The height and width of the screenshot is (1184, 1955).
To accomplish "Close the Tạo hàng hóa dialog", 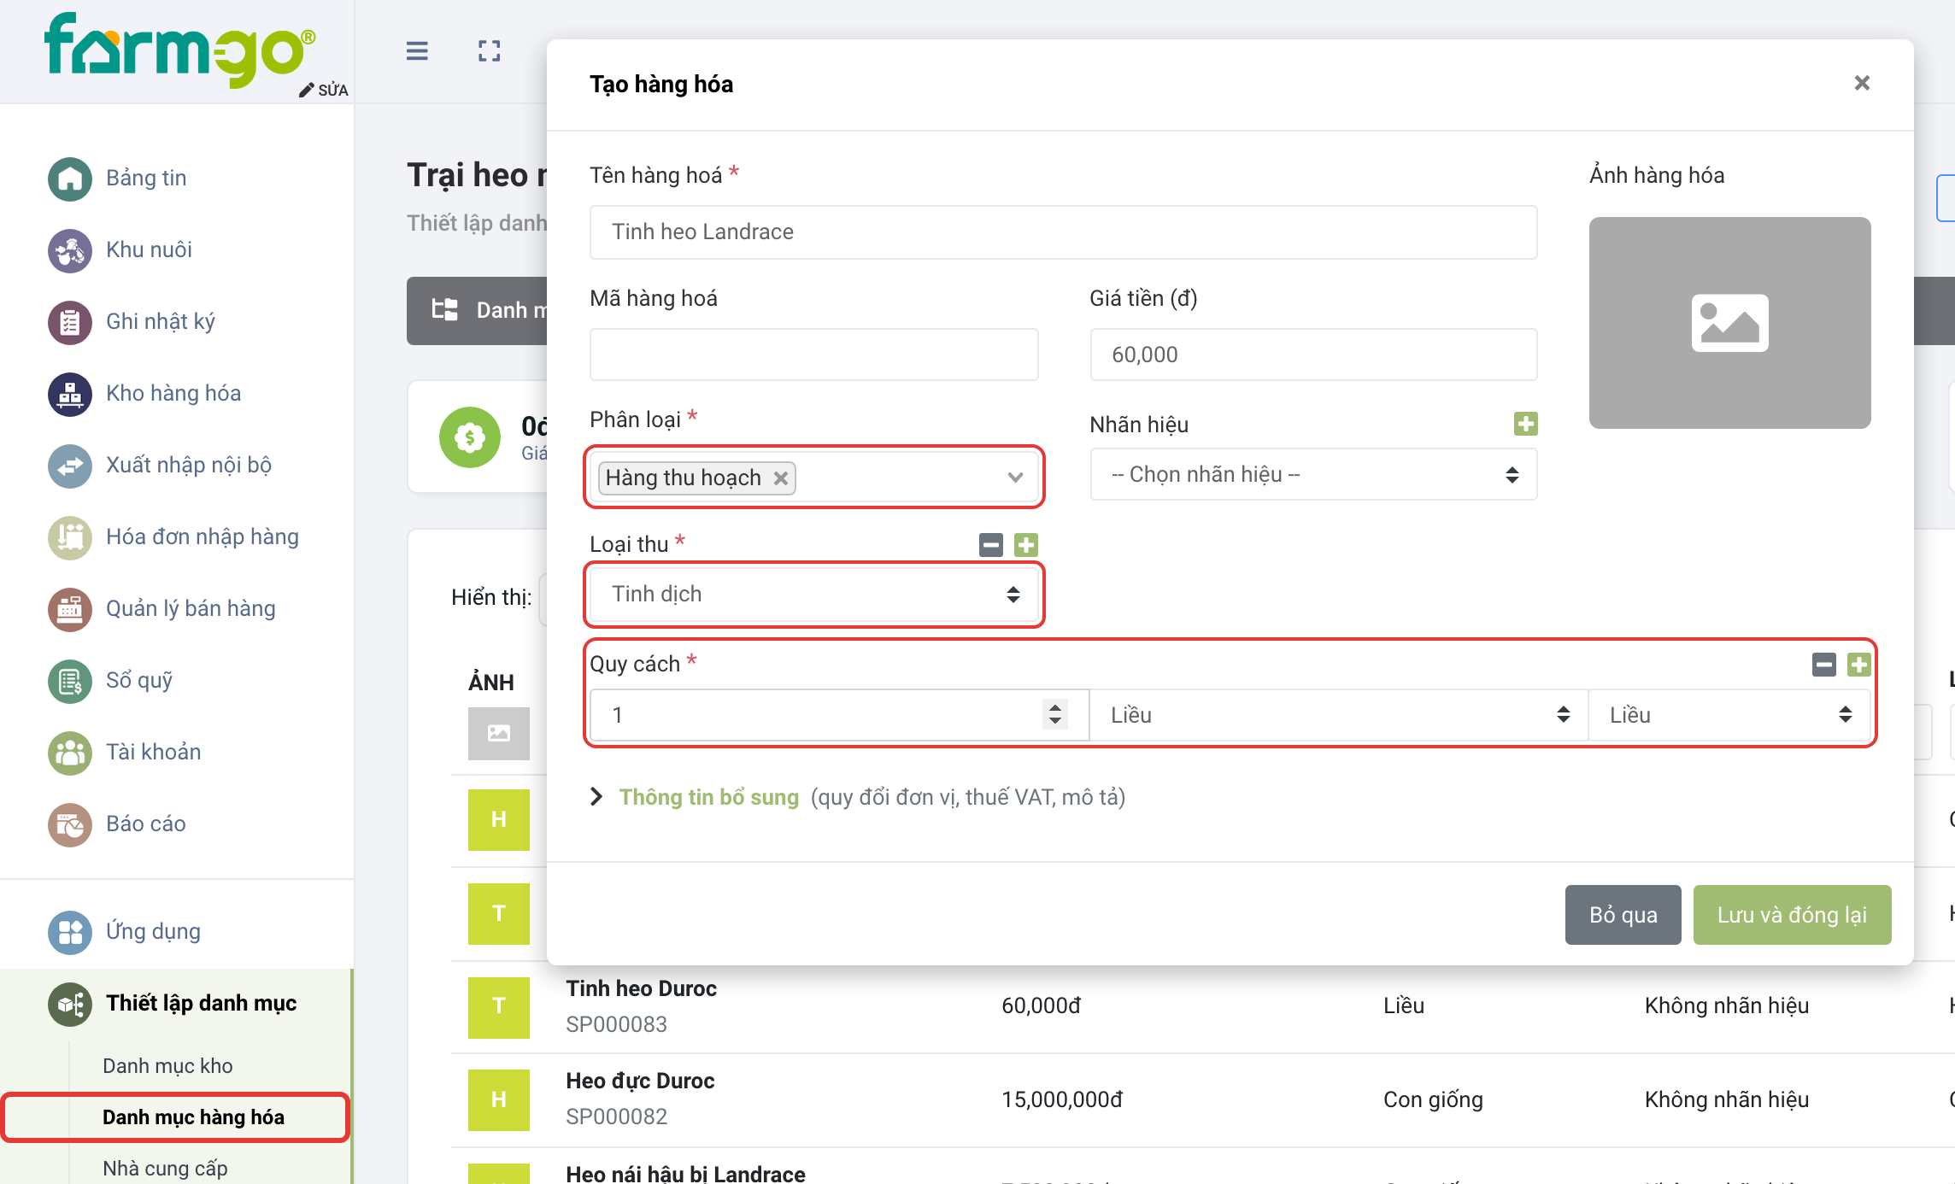I will (x=1862, y=83).
